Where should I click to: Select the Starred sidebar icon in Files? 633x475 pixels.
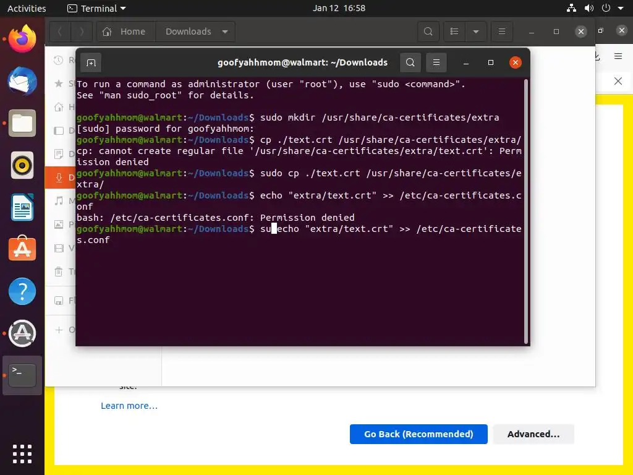click(x=59, y=83)
